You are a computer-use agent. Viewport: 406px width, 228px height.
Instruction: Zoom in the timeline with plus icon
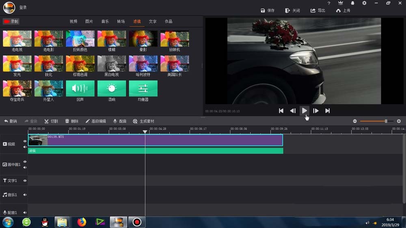(399, 121)
